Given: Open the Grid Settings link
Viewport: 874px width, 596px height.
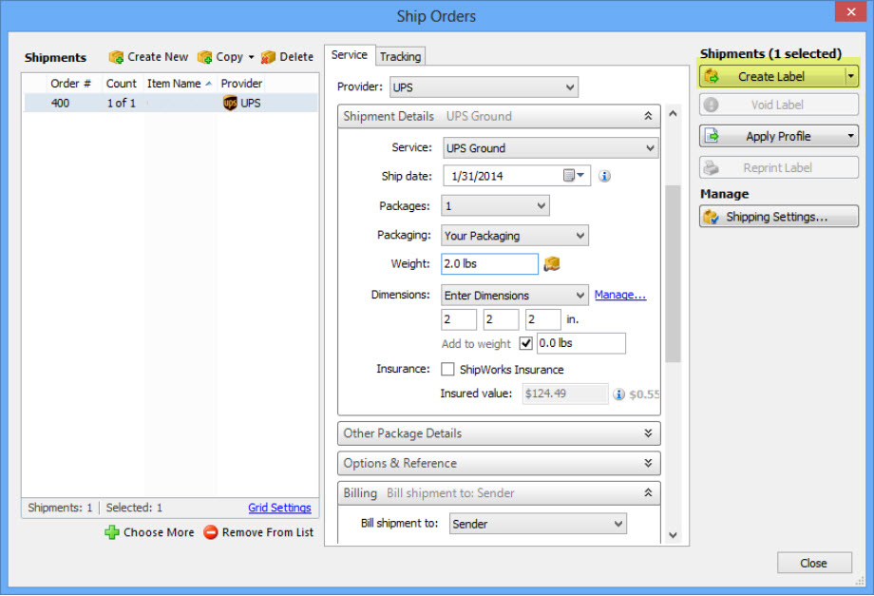Looking at the screenshot, I should pos(280,508).
